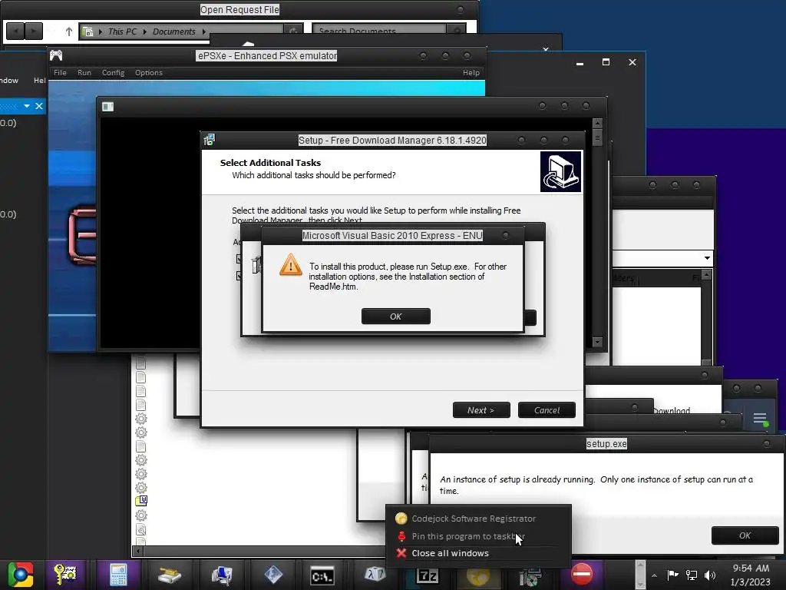This screenshot has width=786, height=590.
Task: Click the This PC breadcrumb in the address bar
Action: click(122, 31)
